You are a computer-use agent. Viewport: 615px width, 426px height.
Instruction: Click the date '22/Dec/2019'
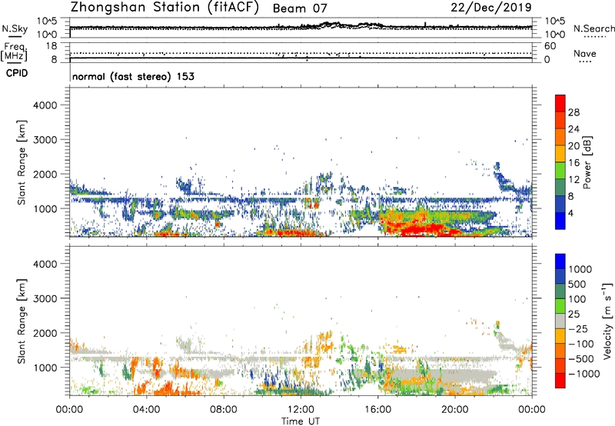coord(491,8)
